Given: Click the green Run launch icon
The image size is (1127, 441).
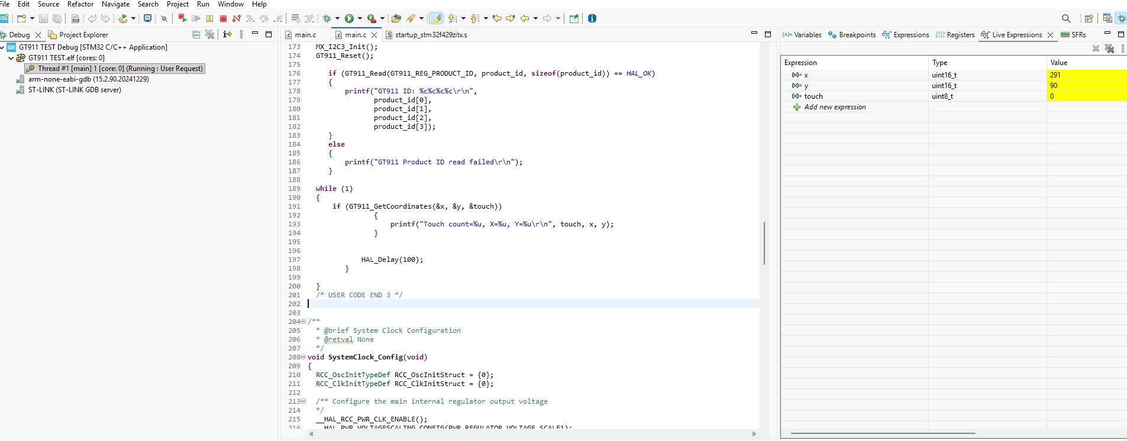Looking at the screenshot, I should coord(349,18).
